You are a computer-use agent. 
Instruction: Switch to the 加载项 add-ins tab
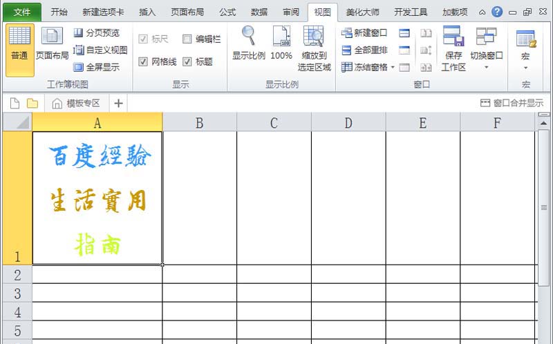point(455,12)
